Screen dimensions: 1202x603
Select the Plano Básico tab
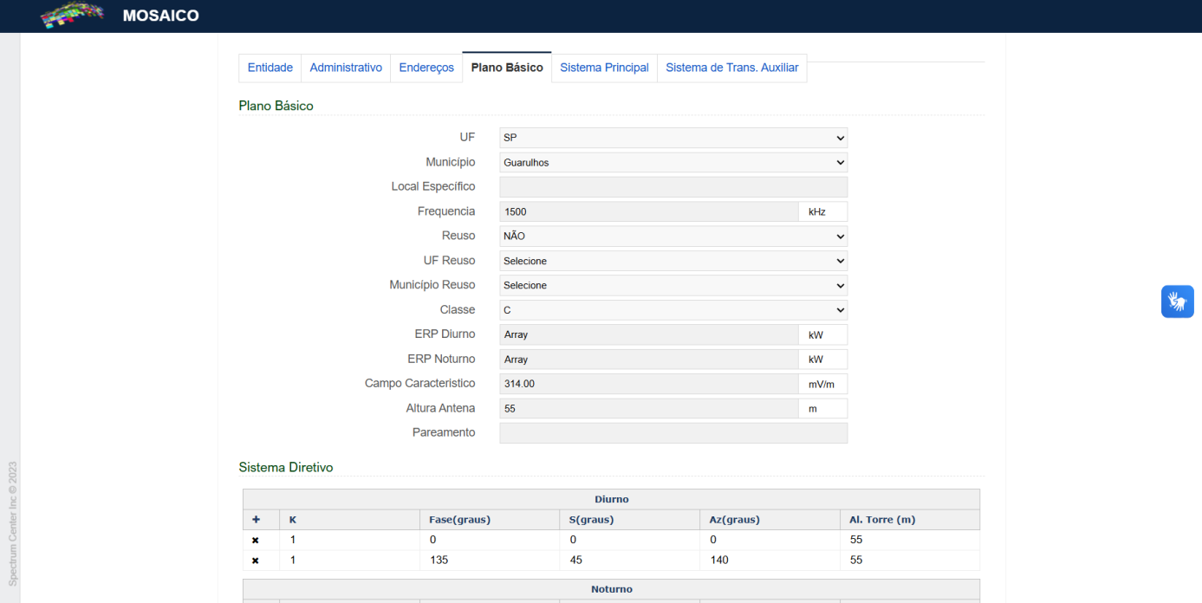(x=507, y=68)
